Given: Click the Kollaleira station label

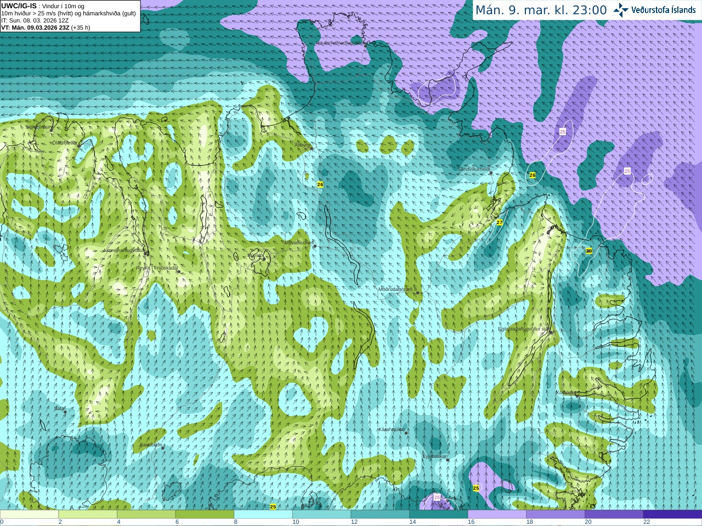Looking at the screenshot, I should (565, 393).
